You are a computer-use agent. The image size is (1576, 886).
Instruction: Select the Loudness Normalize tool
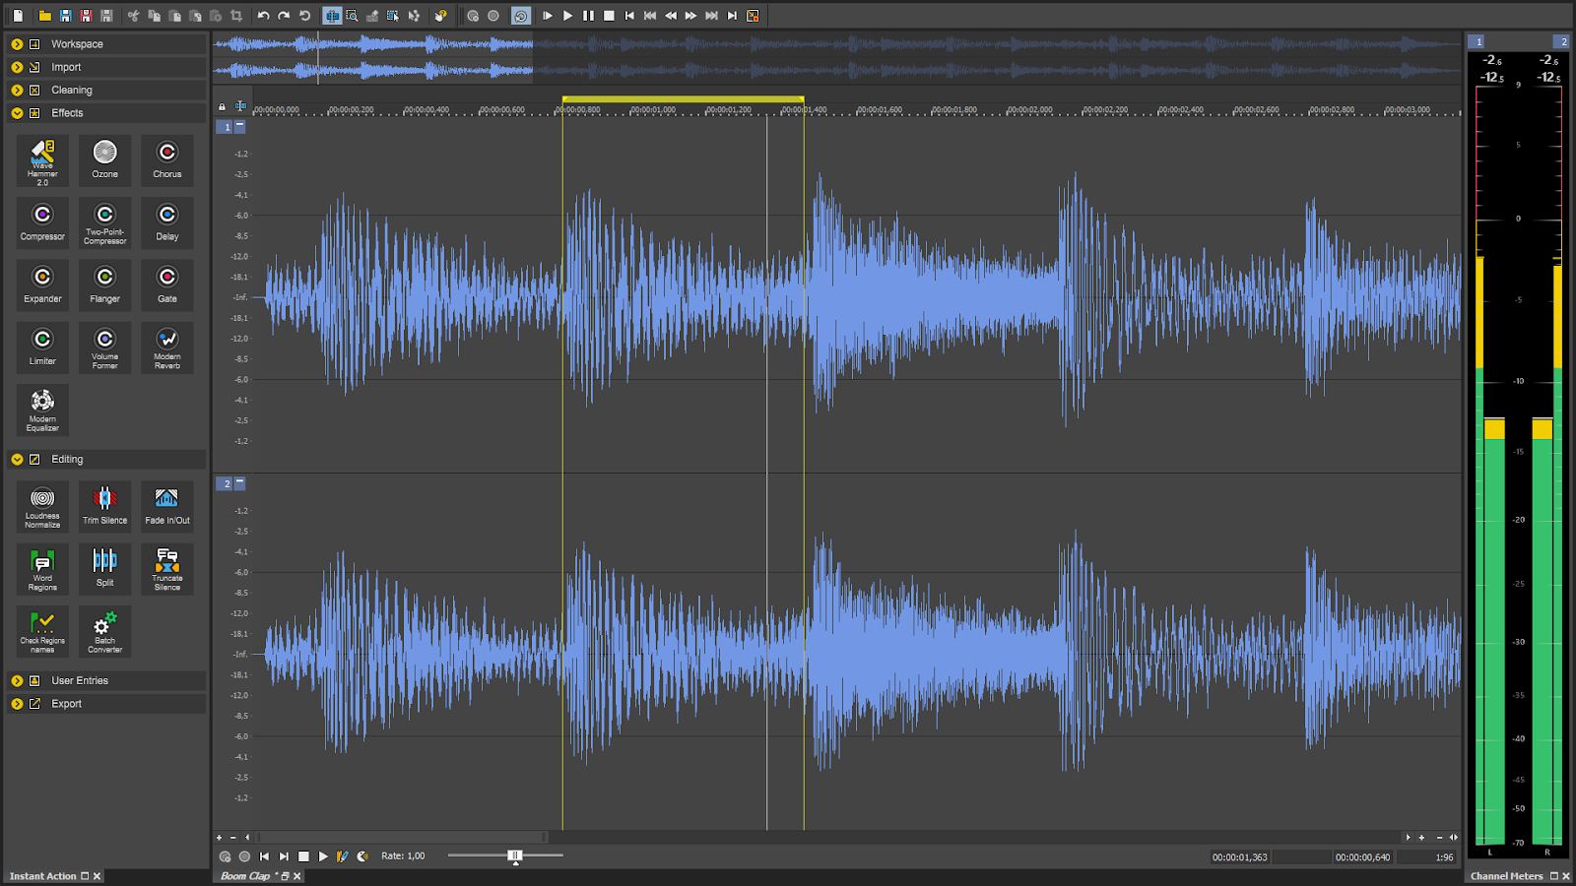pyautogui.click(x=41, y=506)
